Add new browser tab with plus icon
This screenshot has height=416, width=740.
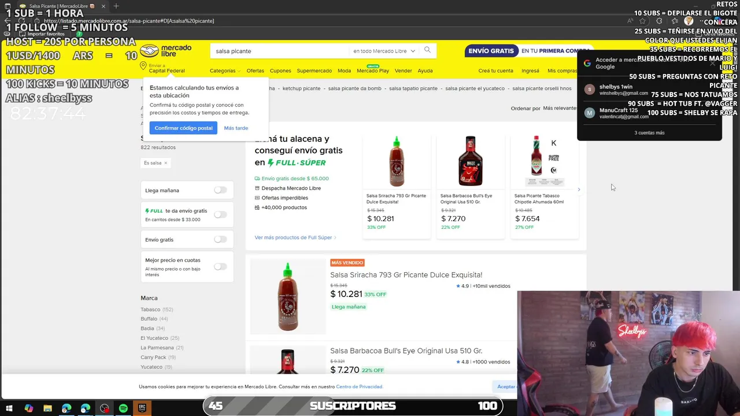[116, 6]
